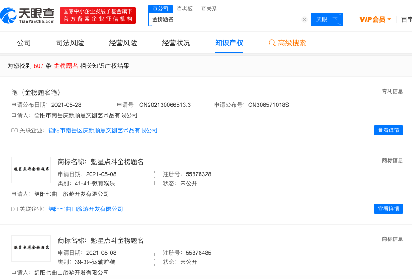
Task: Click the category text 39-39-运输贮藏
Action: [x=95, y=262]
